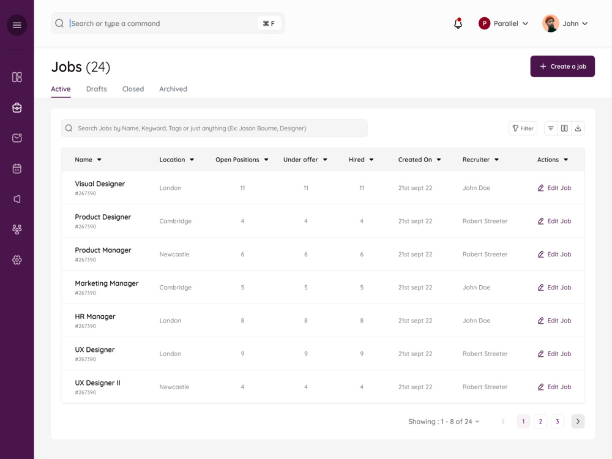This screenshot has height=459, width=612.
Task: Switch to the Closed tab
Action: click(x=133, y=89)
